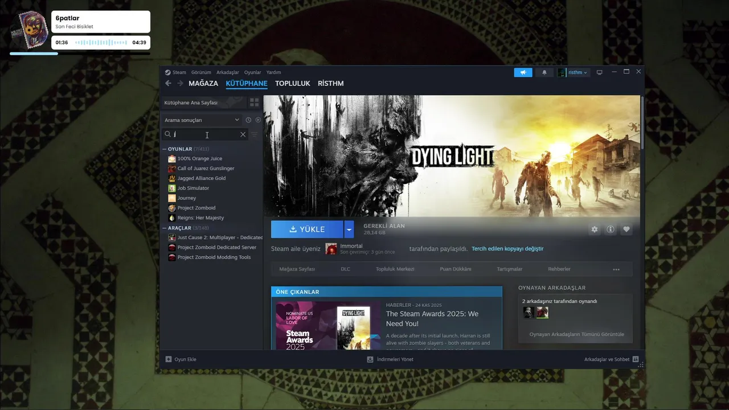The width and height of the screenshot is (729, 410).
Task: Open advanced search filter icon
Action: point(255,134)
